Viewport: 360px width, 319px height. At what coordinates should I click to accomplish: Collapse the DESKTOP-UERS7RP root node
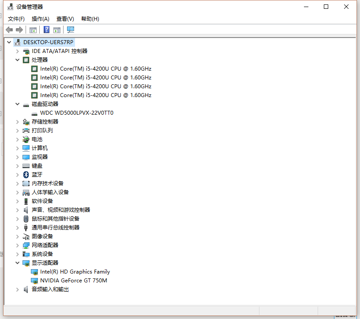tap(9, 42)
